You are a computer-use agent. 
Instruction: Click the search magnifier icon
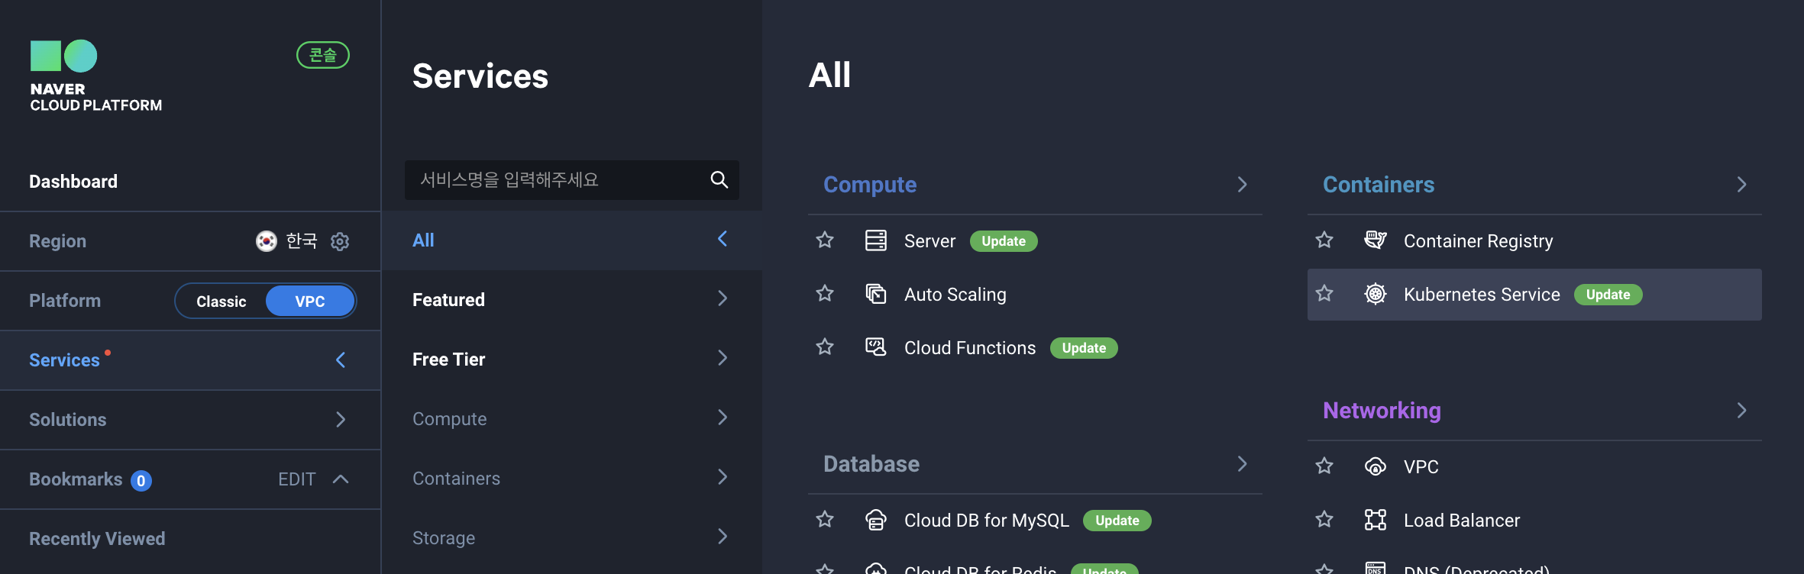pos(719,179)
